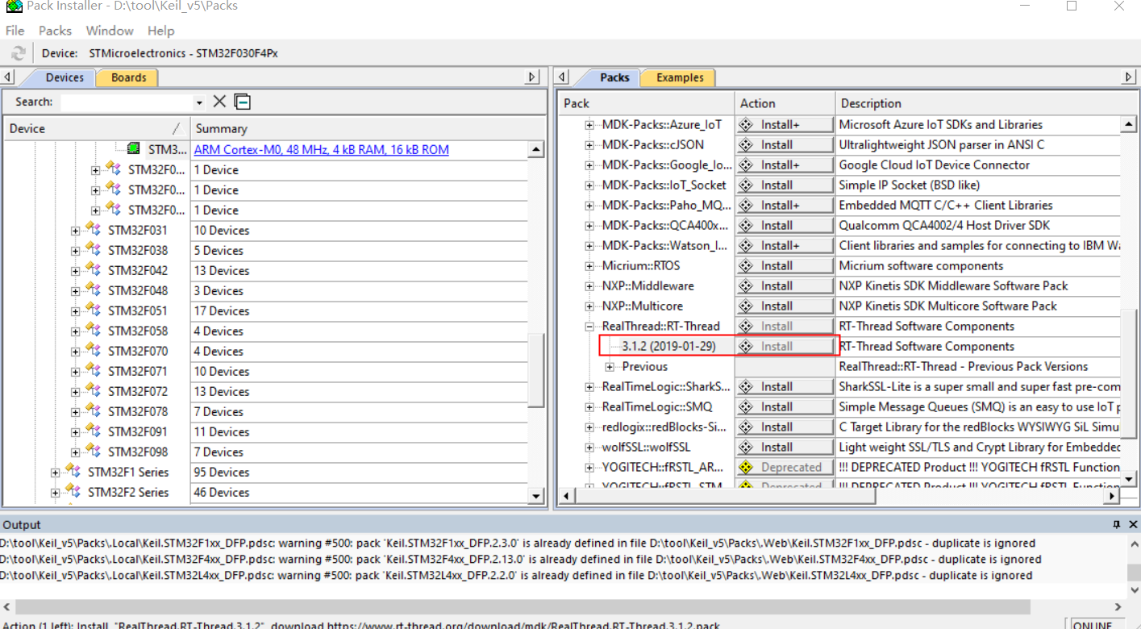Screen dimensions: 1141x629
Task: Click tab scroll left arrow in Devices pane
Action: (x=8, y=77)
